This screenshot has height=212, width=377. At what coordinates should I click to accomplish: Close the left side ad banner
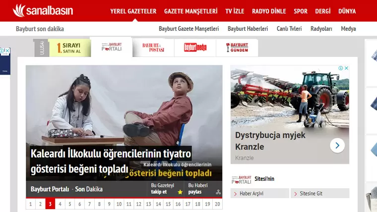click(7, 51)
